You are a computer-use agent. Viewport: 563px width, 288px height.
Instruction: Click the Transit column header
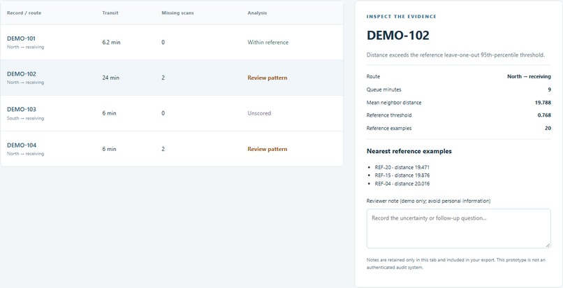click(110, 13)
